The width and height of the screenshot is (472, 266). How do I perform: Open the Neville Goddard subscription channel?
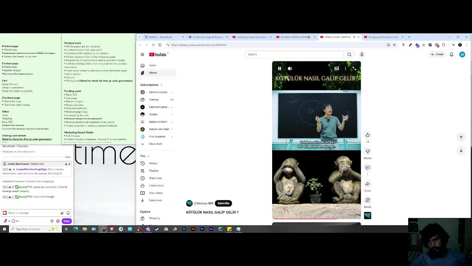[x=157, y=92]
